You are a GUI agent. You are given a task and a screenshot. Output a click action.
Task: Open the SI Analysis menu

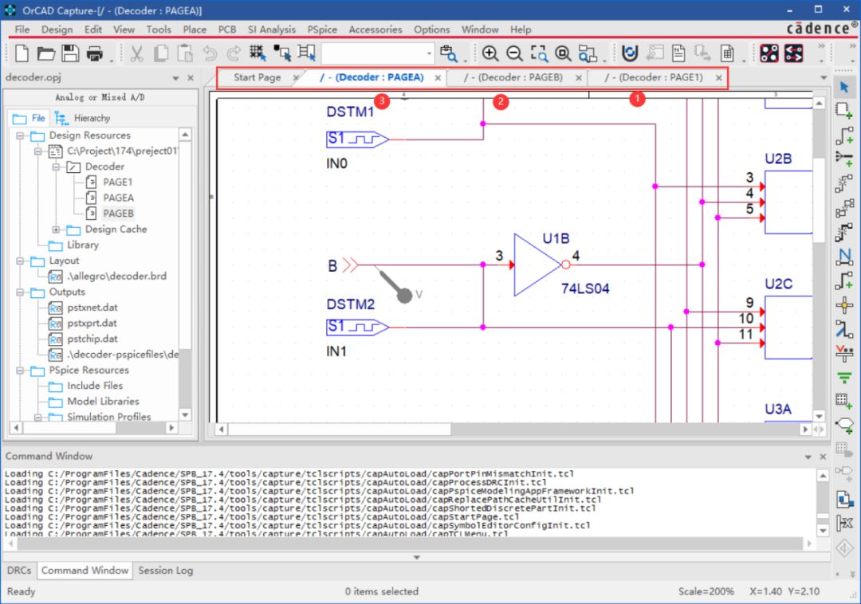click(x=272, y=29)
